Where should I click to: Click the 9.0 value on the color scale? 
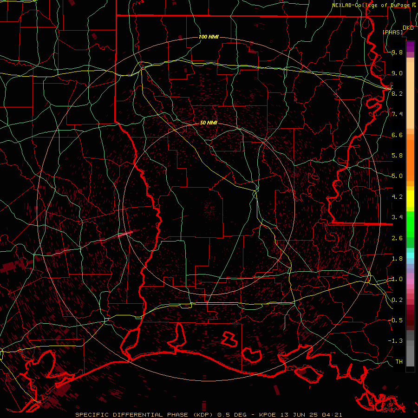397,73
